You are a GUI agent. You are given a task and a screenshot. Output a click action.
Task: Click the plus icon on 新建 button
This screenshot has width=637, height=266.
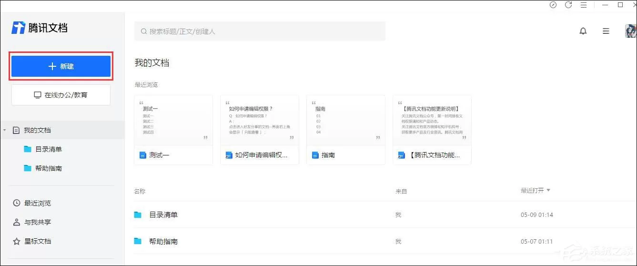pyautogui.click(x=52, y=66)
